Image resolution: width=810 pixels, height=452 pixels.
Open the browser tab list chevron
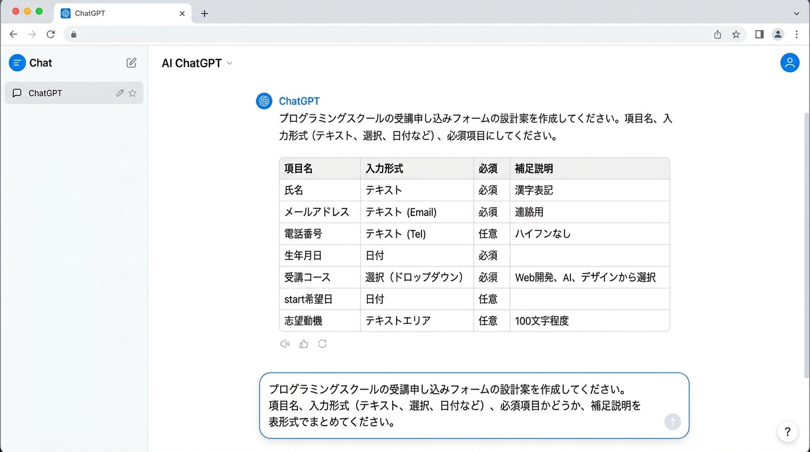coord(796,13)
